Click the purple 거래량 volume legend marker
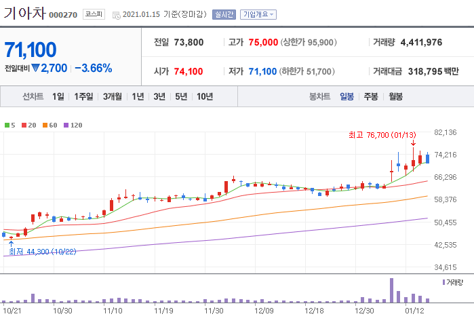 point(443,282)
